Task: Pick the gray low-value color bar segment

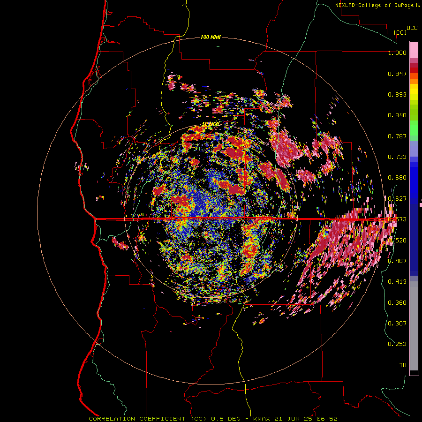Action: (414, 326)
